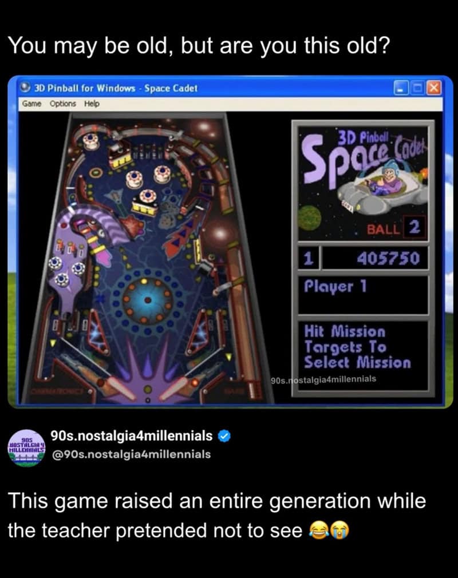Close the 3D Pinball window
This screenshot has height=578, width=458.
tap(434, 88)
